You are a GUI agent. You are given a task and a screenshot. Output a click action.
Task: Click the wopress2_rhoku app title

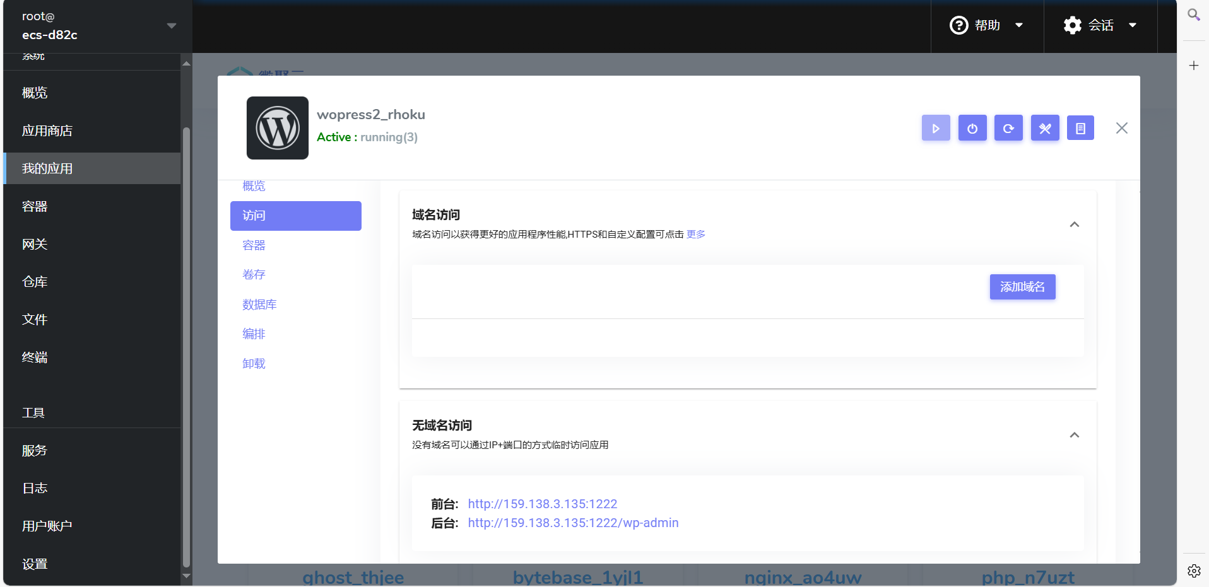pos(371,115)
